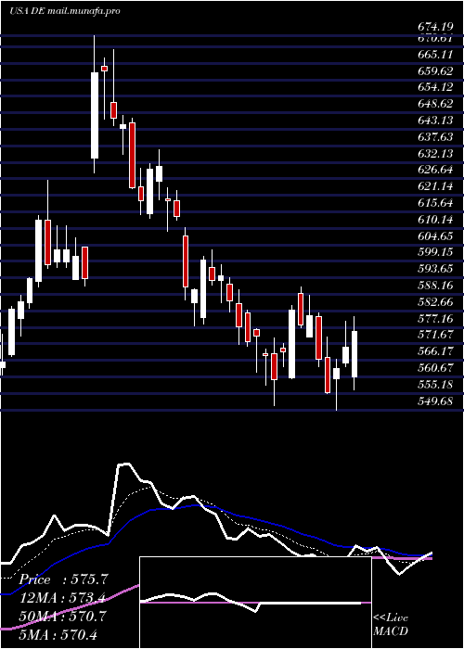
Task: Select the 621.14 price axis label
Action: (x=435, y=186)
